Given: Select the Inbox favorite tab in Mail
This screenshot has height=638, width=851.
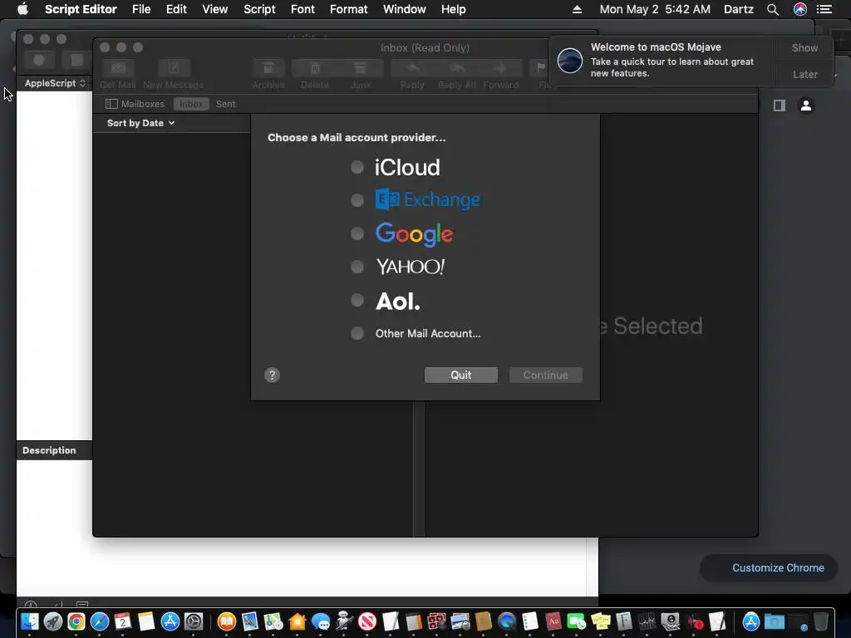Looking at the screenshot, I should point(191,104).
